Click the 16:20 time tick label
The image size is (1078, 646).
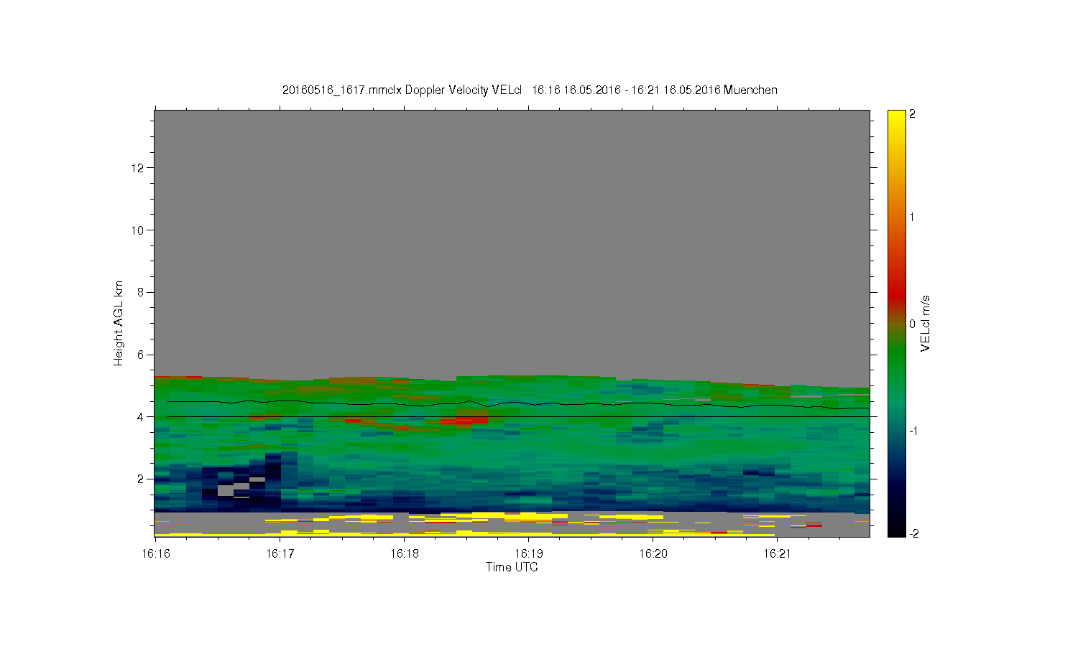tap(653, 553)
